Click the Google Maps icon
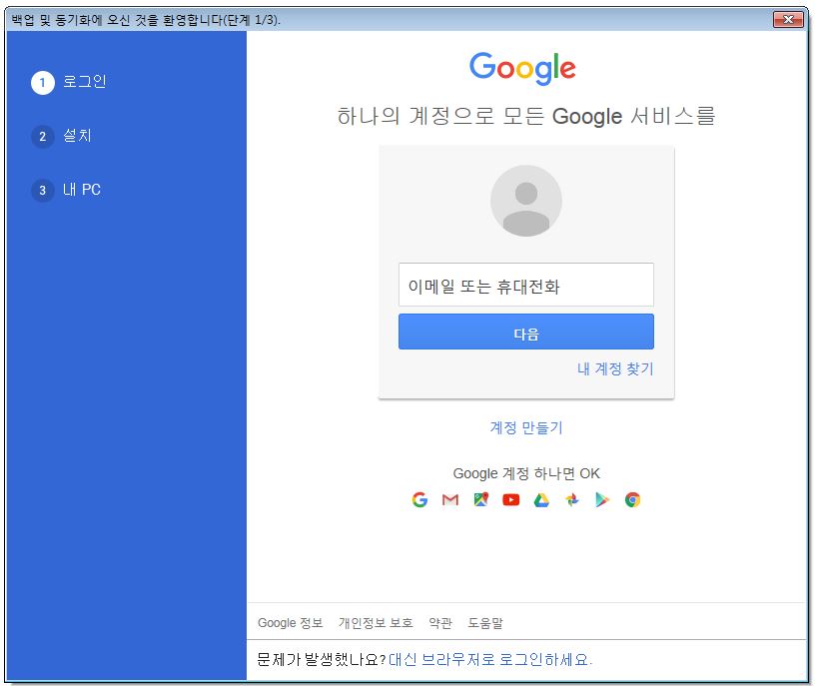The image size is (815, 686). coord(480,499)
